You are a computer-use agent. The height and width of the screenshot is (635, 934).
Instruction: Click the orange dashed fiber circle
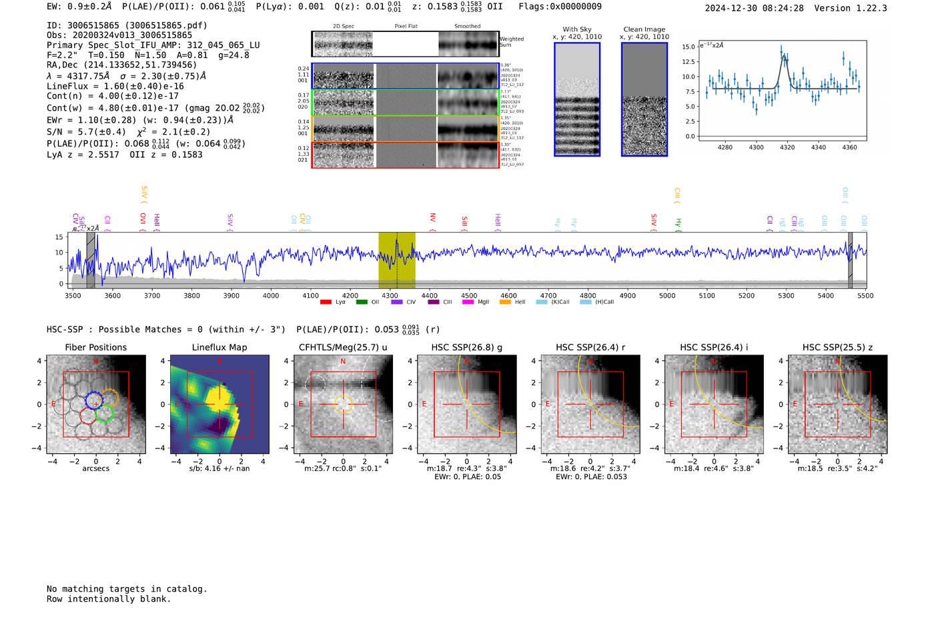[109, 398]
